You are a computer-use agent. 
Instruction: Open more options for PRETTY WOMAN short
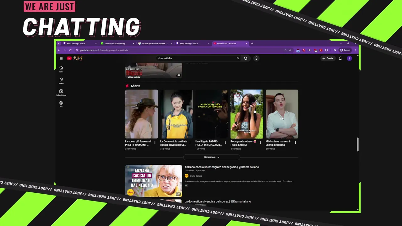[x=155, y=143]
